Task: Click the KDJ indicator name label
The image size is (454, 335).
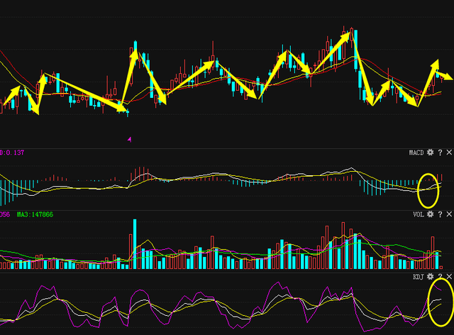Action: point(418,275)
